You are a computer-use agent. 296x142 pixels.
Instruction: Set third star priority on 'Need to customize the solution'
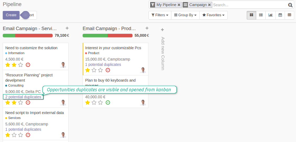20,65
